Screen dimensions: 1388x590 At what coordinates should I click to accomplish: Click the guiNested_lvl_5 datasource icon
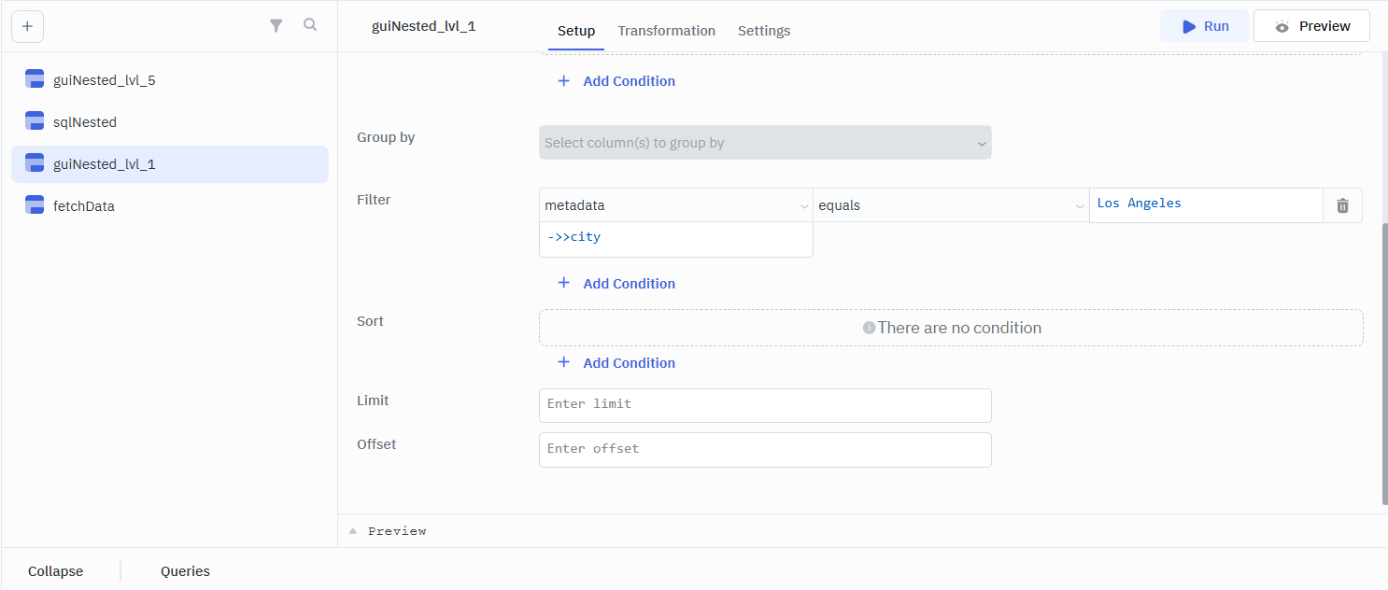tap(35, 80)
